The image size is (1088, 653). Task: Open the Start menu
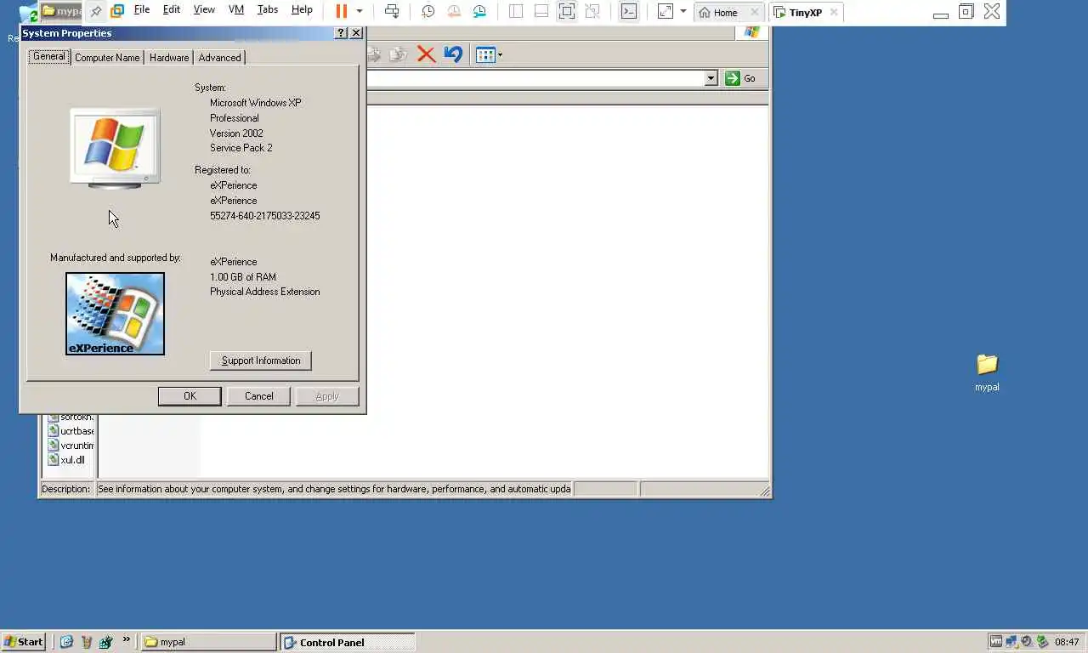tap(24, 642)
